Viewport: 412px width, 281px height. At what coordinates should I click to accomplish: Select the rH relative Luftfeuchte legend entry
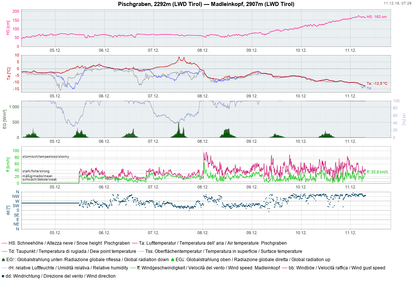coord(65,268)
